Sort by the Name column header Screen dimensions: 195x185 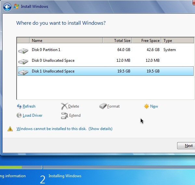point(66,41)
